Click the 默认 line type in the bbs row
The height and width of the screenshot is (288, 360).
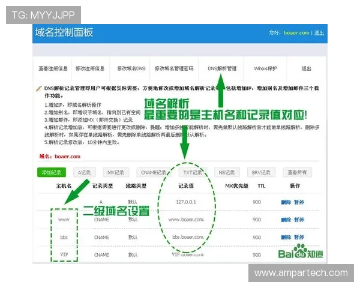133,238
